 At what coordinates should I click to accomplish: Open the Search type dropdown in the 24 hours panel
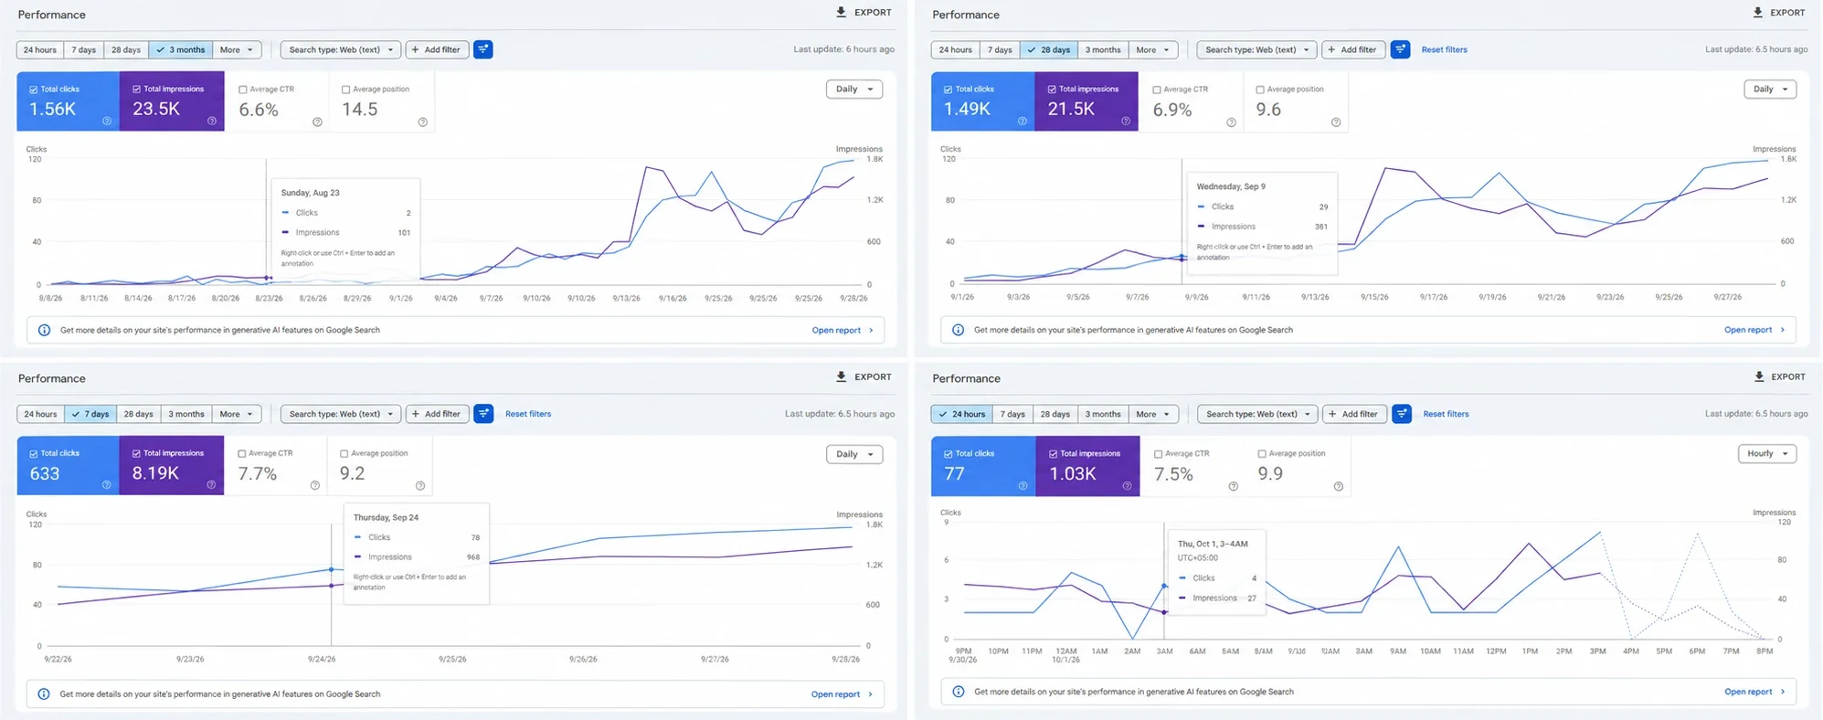tap(1257, 414)
